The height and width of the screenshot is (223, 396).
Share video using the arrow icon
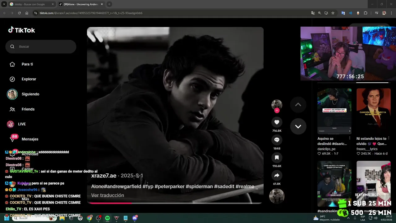click(x=277, y=175)
